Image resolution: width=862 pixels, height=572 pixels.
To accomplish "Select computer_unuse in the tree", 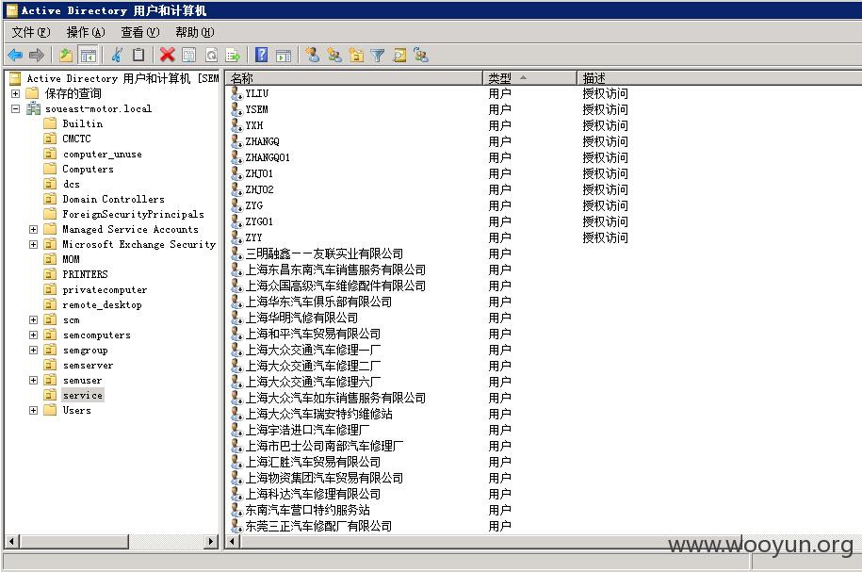I will [103, 154].
